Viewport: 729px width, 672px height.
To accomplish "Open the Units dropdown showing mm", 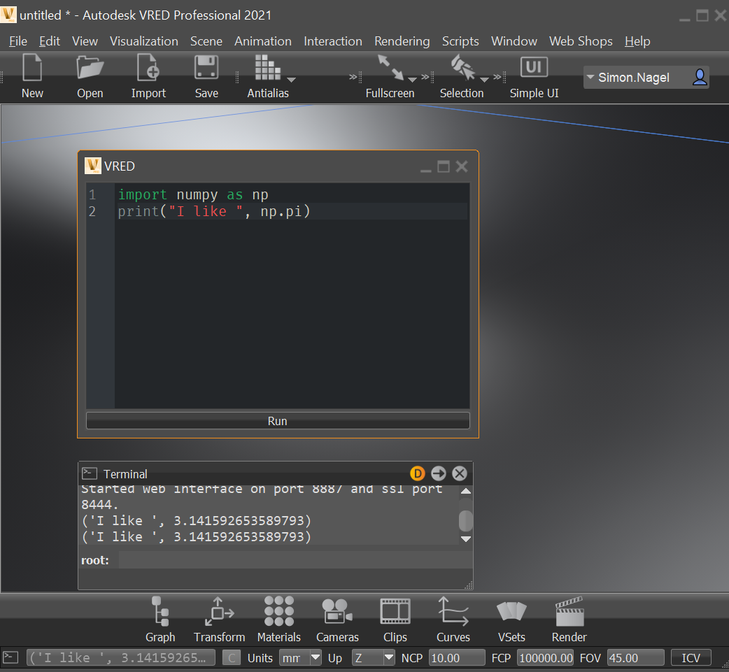I will [x=300, y=657].
